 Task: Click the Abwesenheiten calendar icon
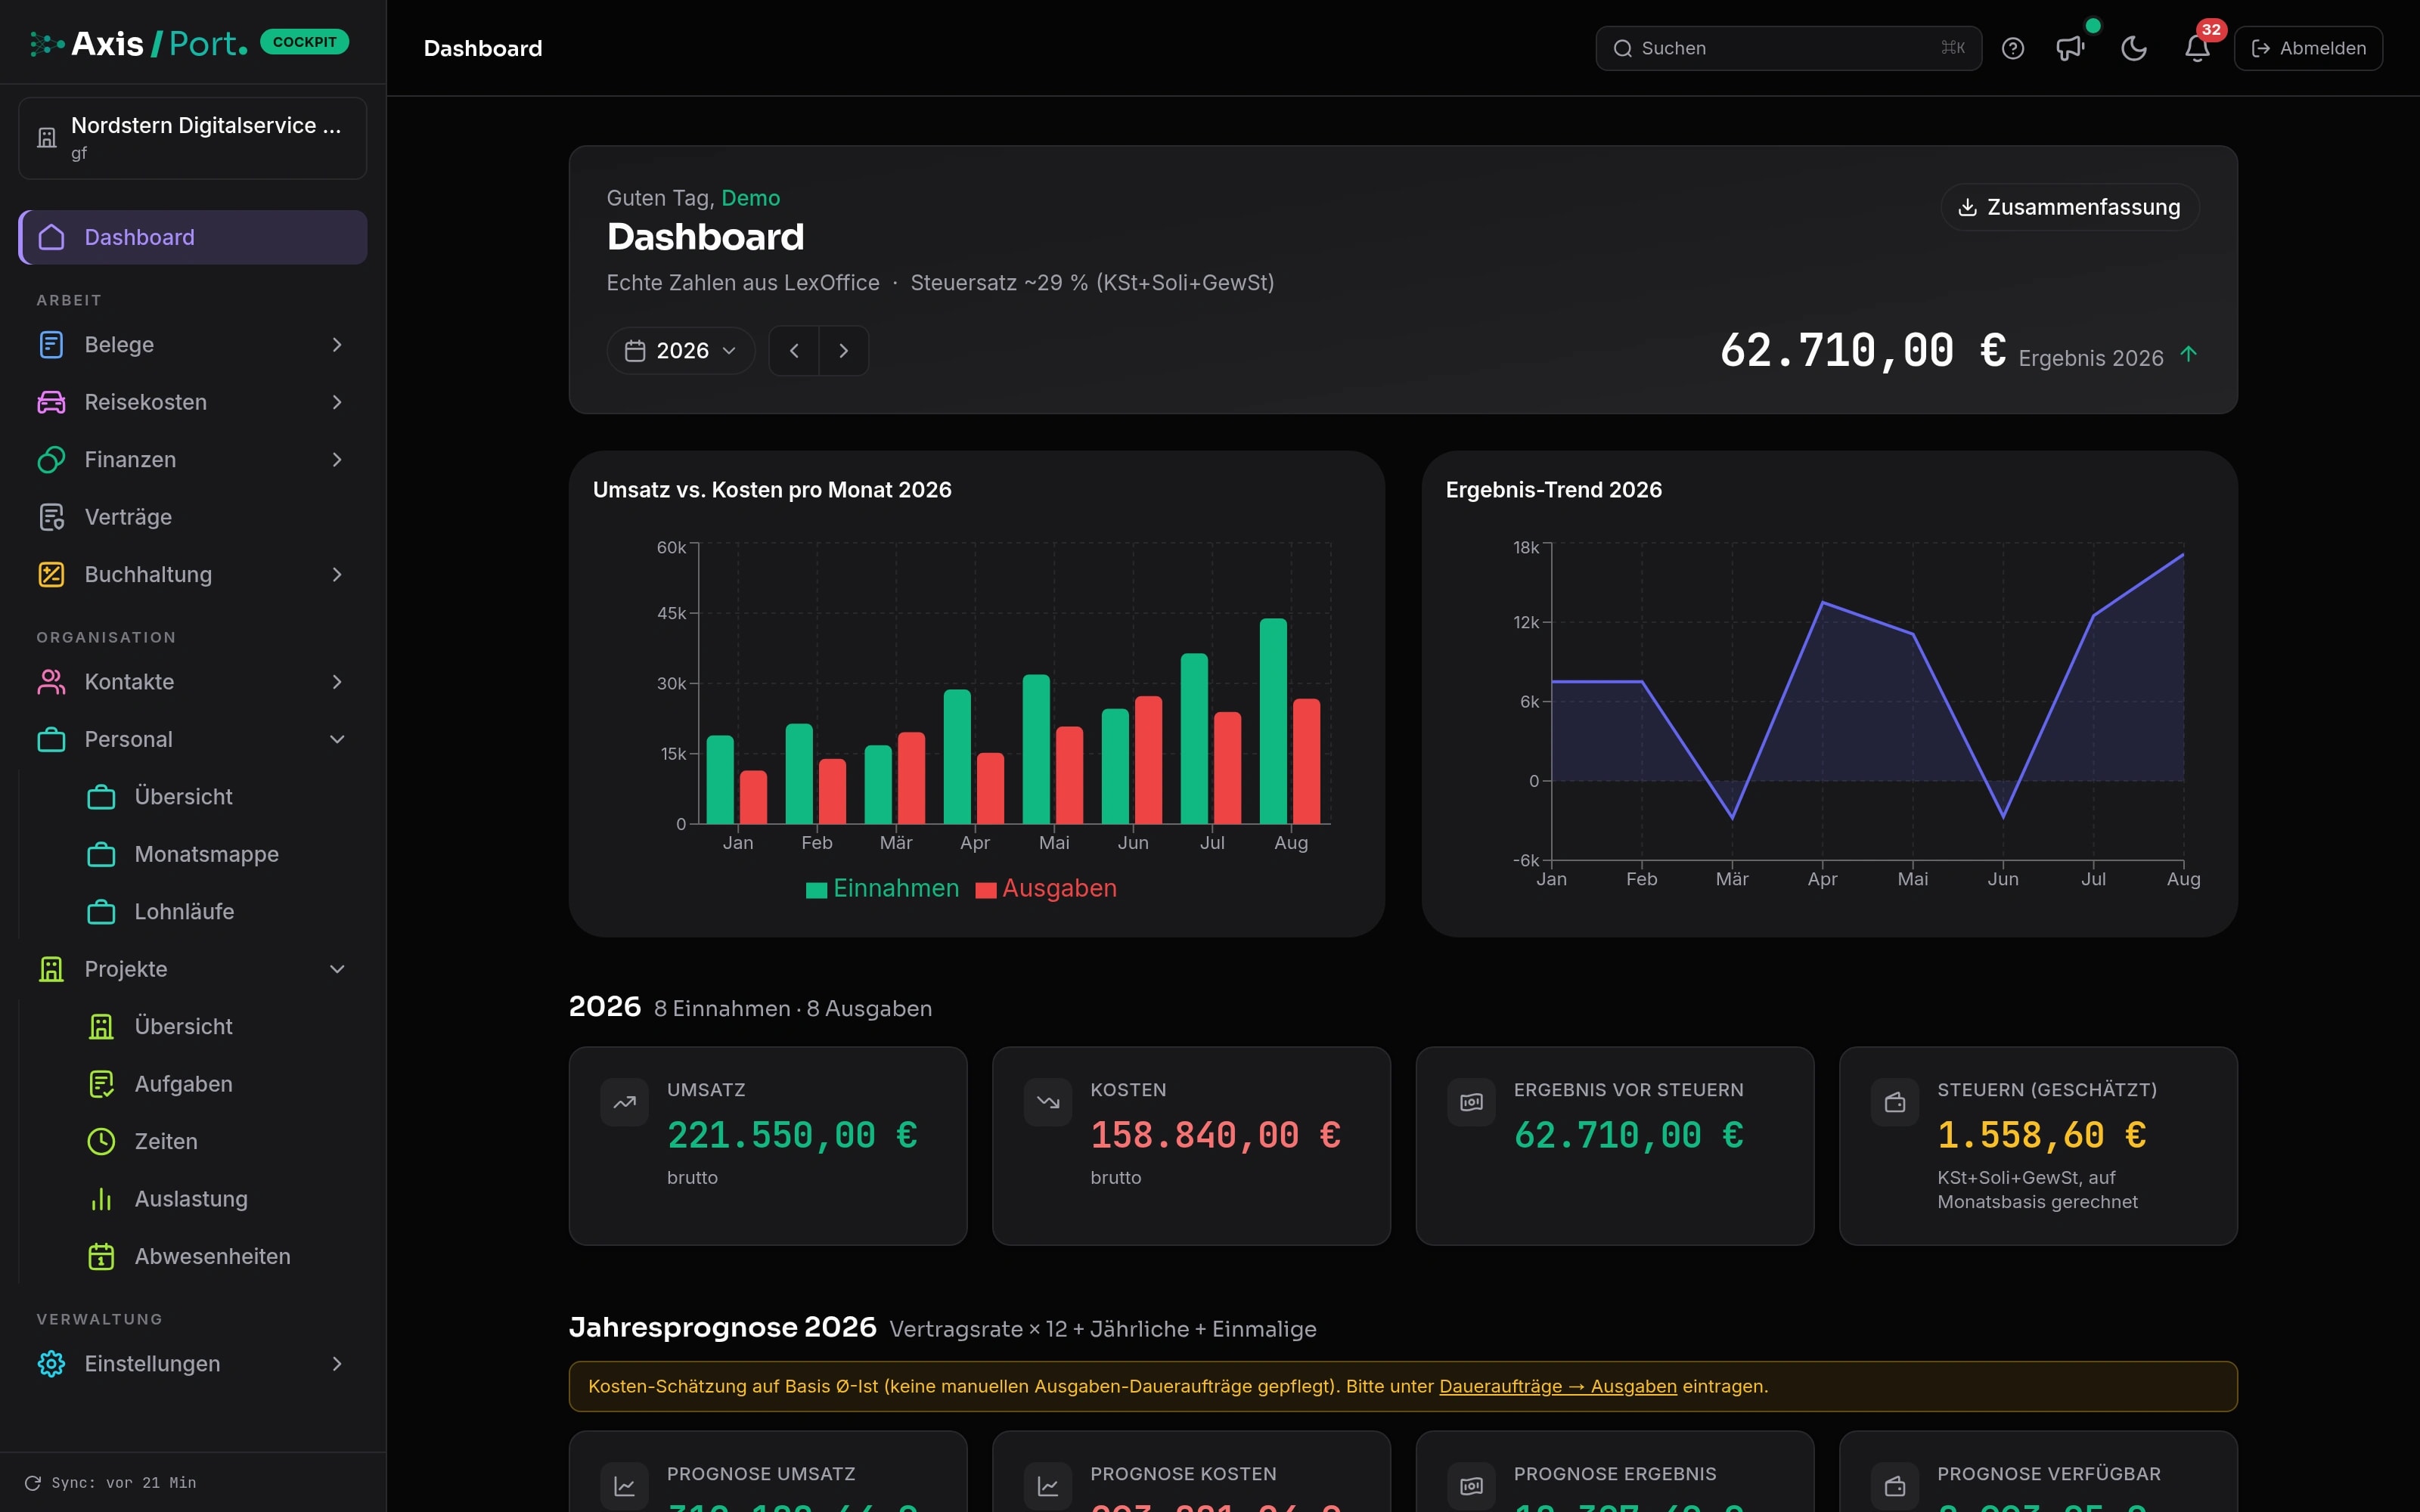(x=101, y=1257)
